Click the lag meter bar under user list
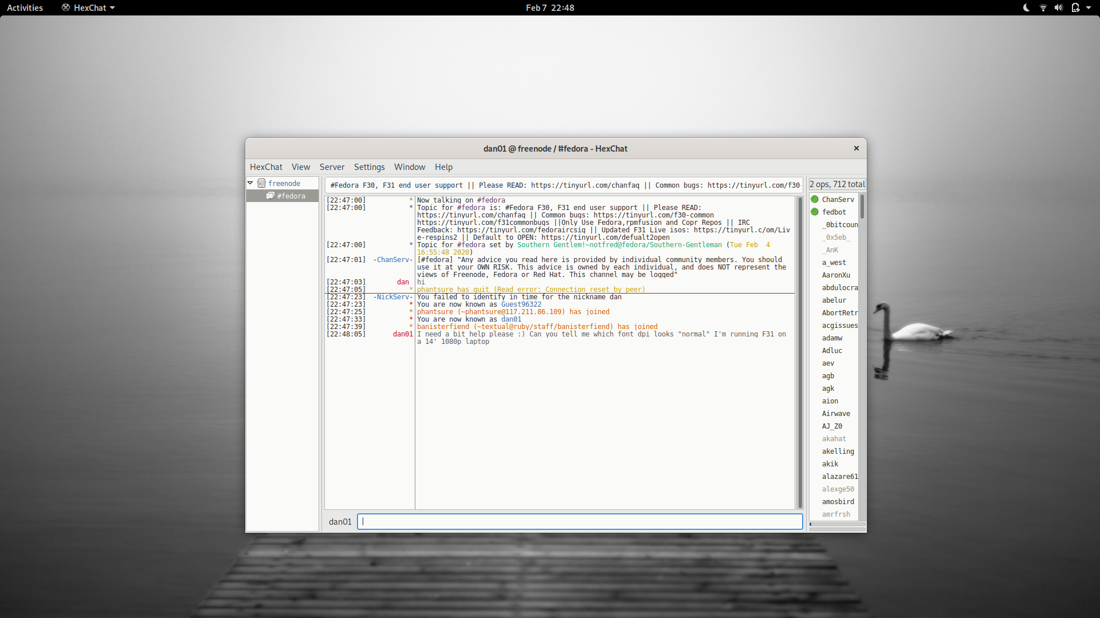The image size is (1100, 618). [838, 524]
